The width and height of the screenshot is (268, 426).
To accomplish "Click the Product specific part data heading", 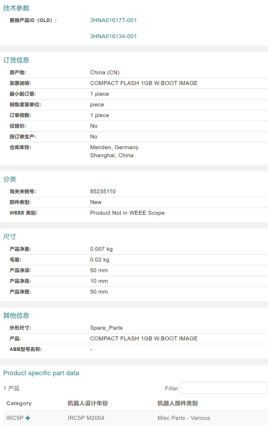I will pyautogui.click(x=41, y=373).
